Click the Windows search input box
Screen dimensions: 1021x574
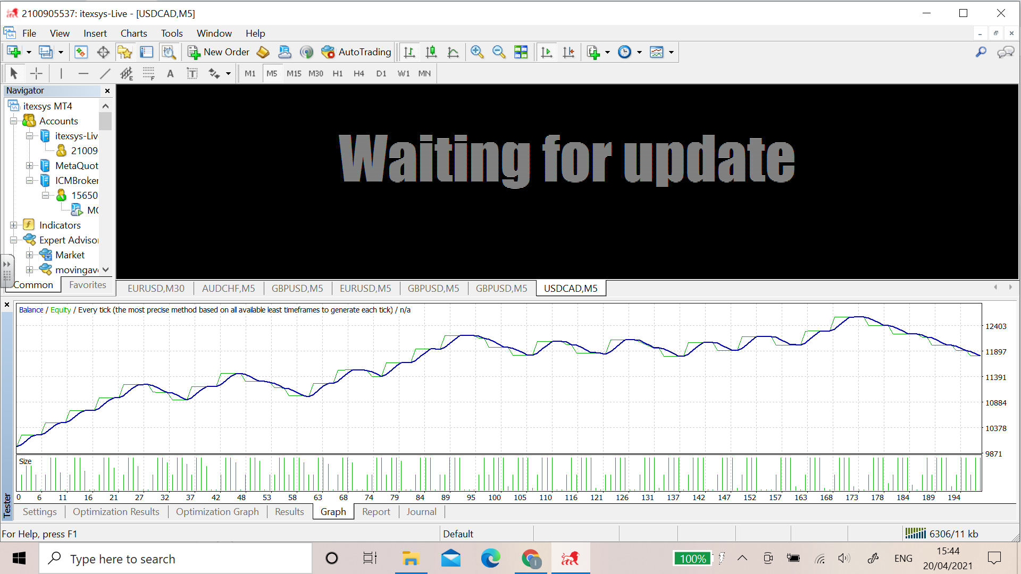[x=175, y=559]
